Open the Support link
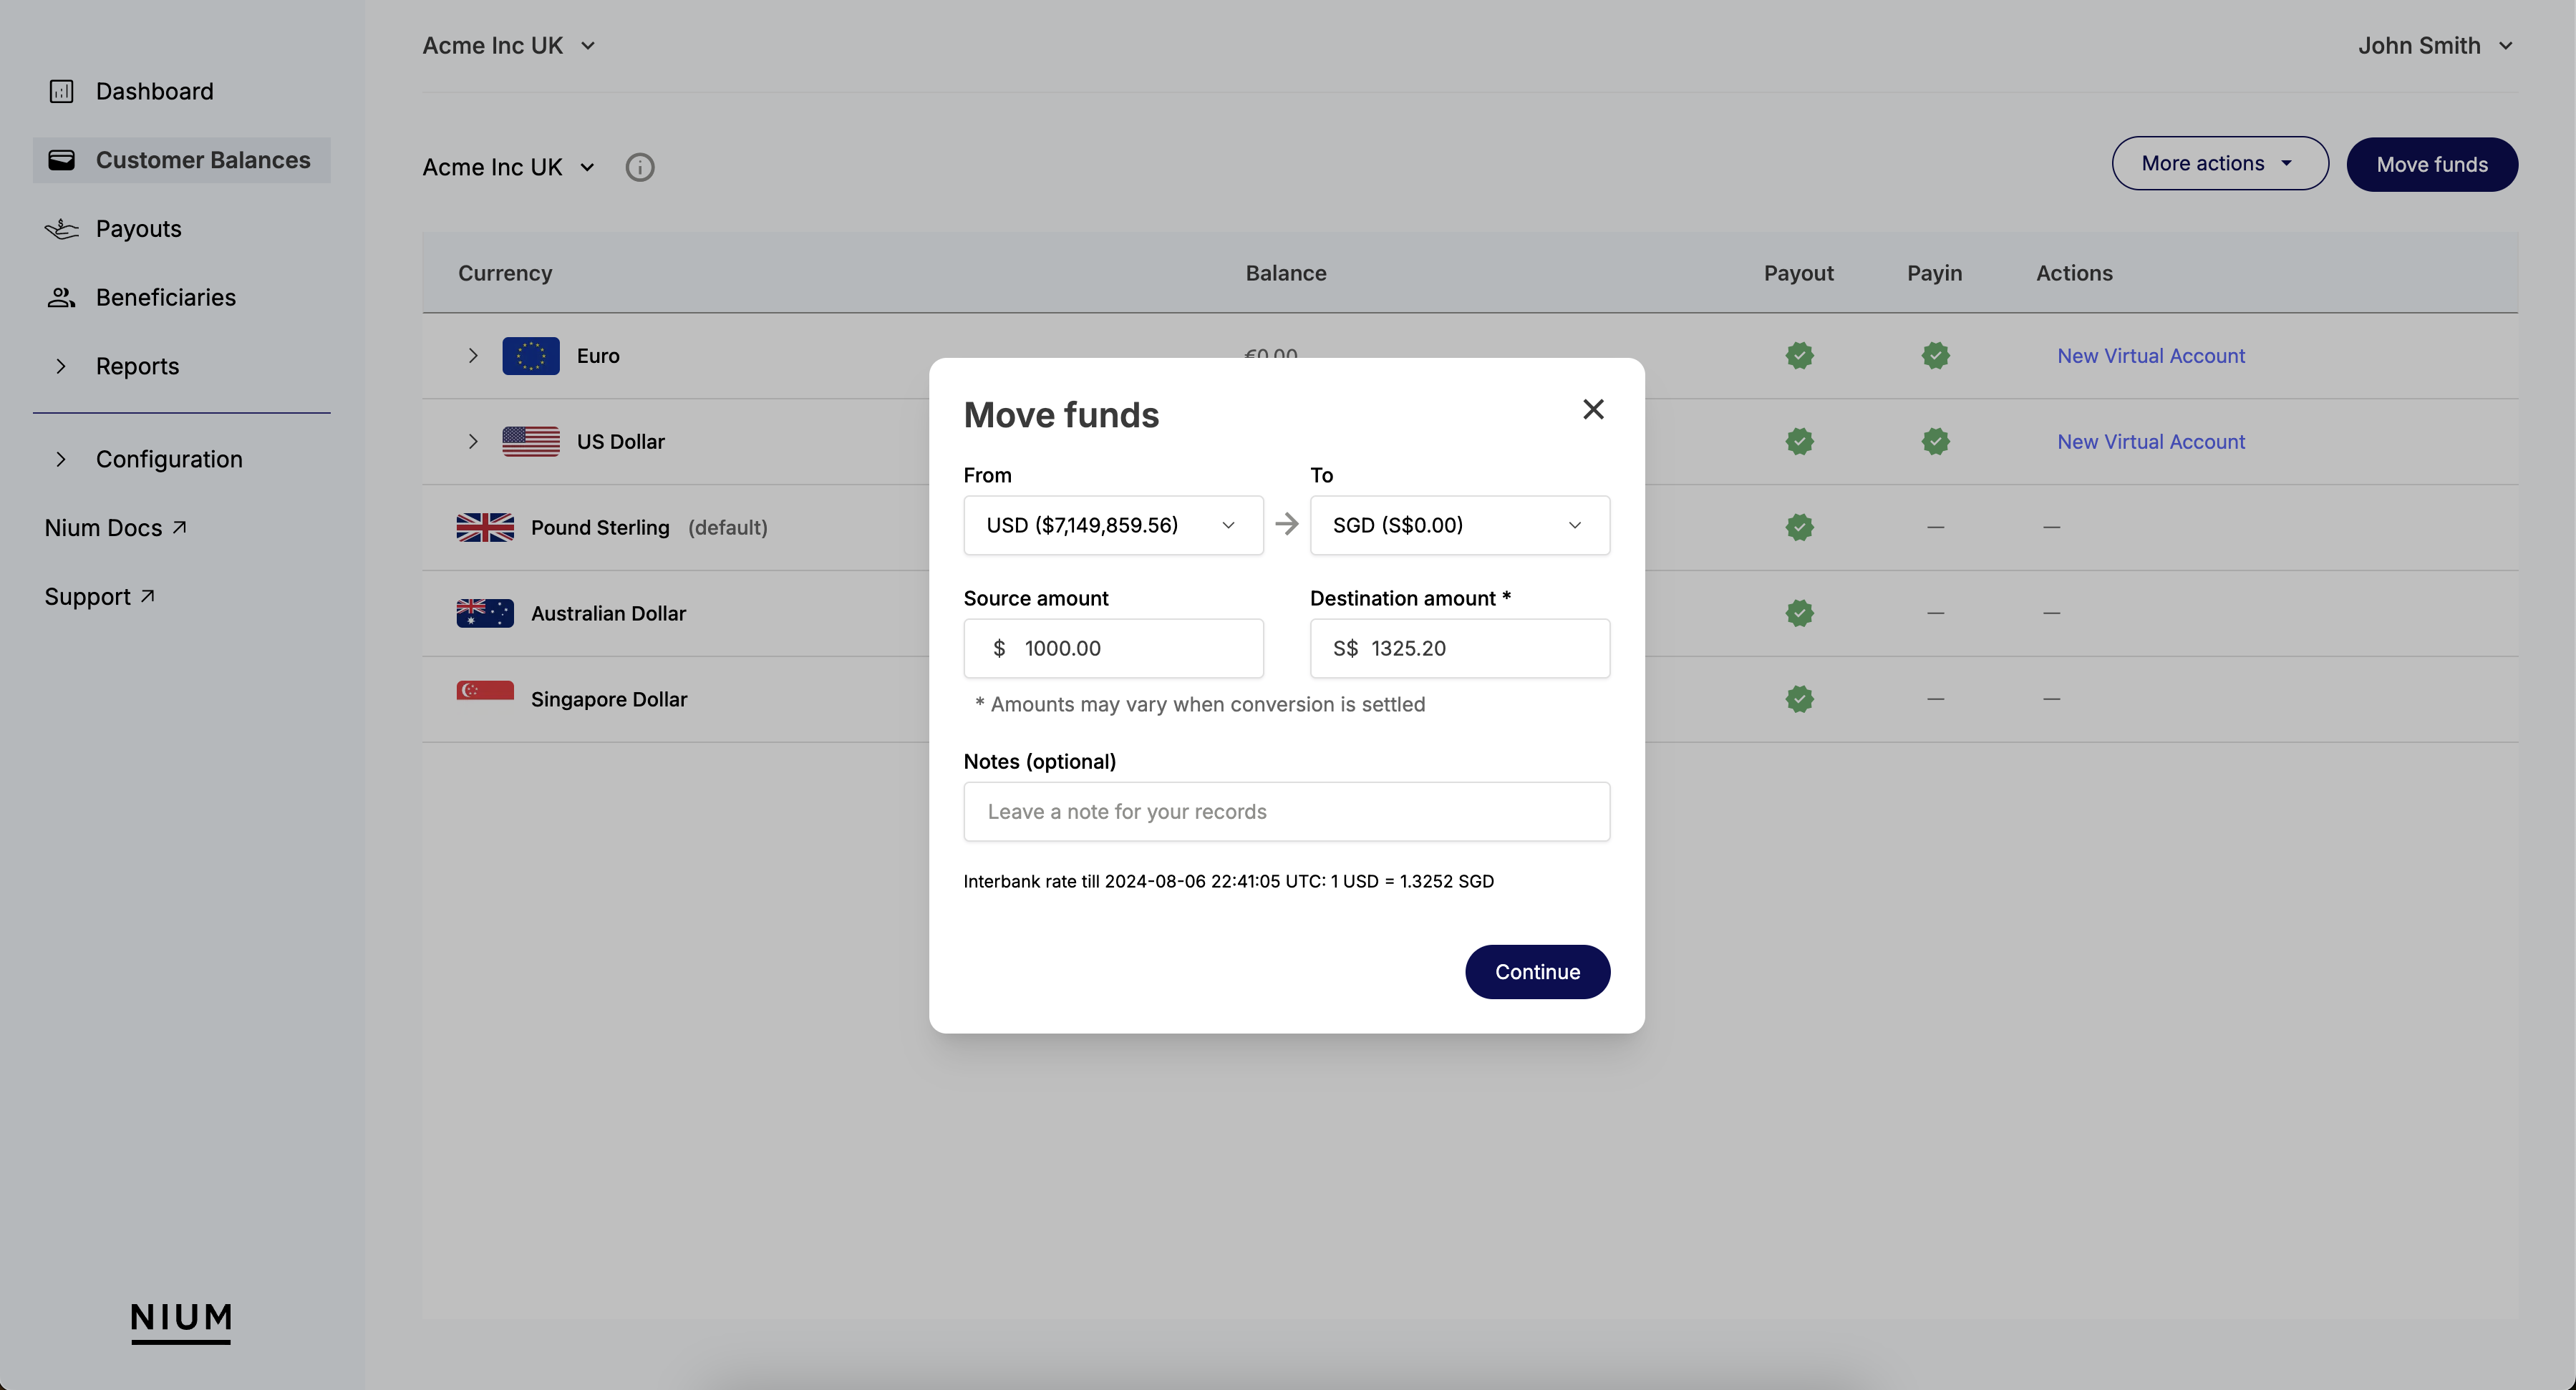The width and height of the screenshot is (2576, 1390). 99,597
